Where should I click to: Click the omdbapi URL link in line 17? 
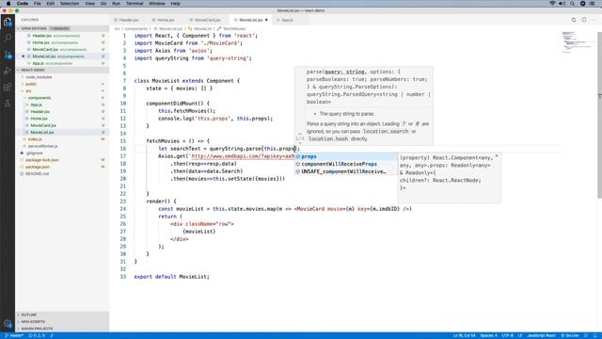243,156
